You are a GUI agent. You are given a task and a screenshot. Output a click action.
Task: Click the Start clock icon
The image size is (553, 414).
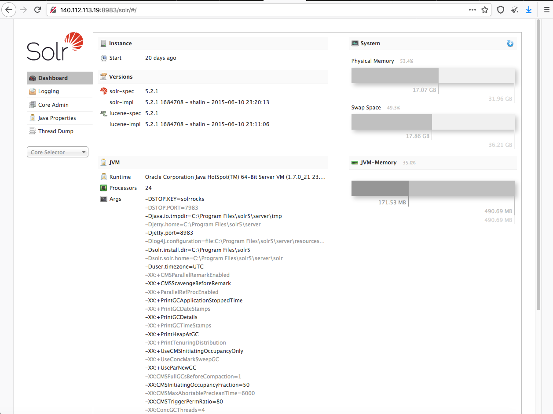(104, 58)
